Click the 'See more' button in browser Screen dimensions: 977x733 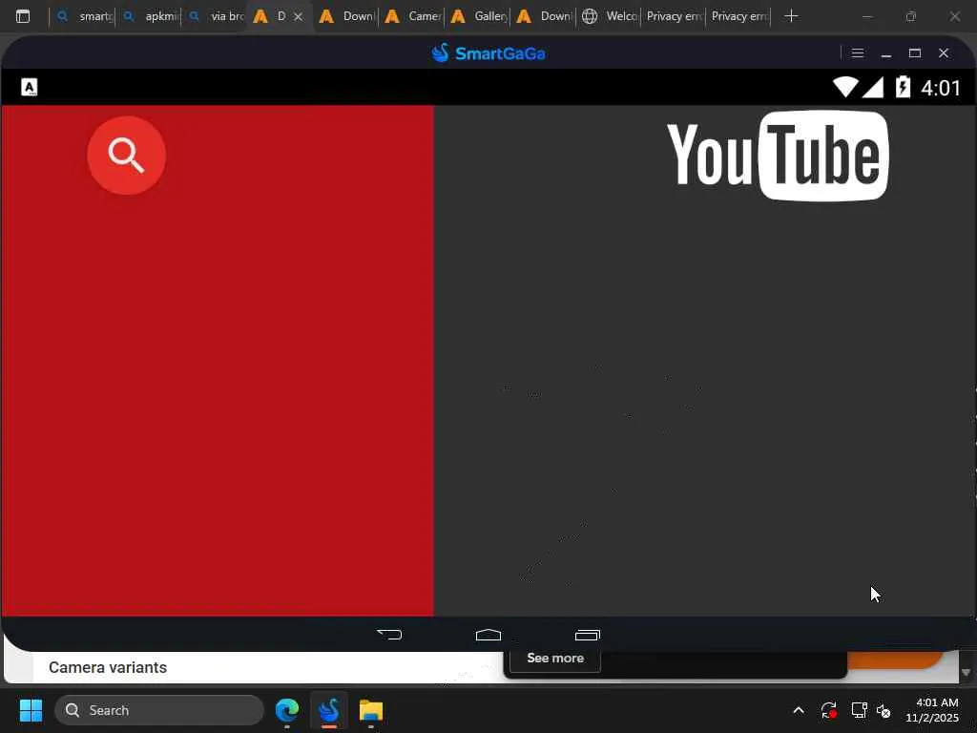point(555,659)
